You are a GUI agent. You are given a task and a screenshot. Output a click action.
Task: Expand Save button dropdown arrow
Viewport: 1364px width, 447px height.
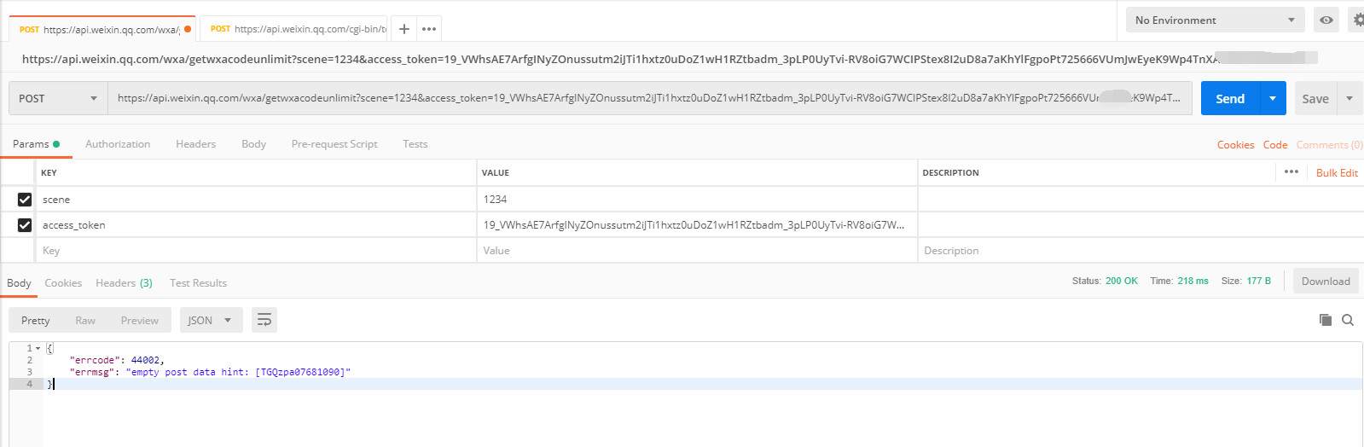click(x=1349, y=98)
